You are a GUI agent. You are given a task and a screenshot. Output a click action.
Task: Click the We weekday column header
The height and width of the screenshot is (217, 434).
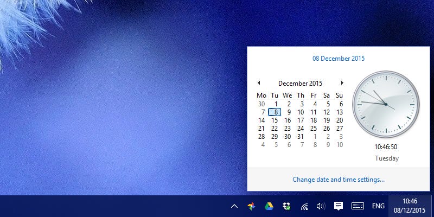point(288,95)
